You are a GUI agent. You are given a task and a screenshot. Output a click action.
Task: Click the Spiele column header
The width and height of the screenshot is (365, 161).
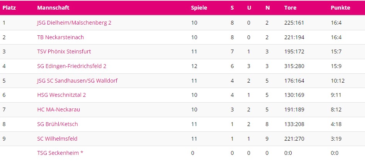tap(199, 8)
